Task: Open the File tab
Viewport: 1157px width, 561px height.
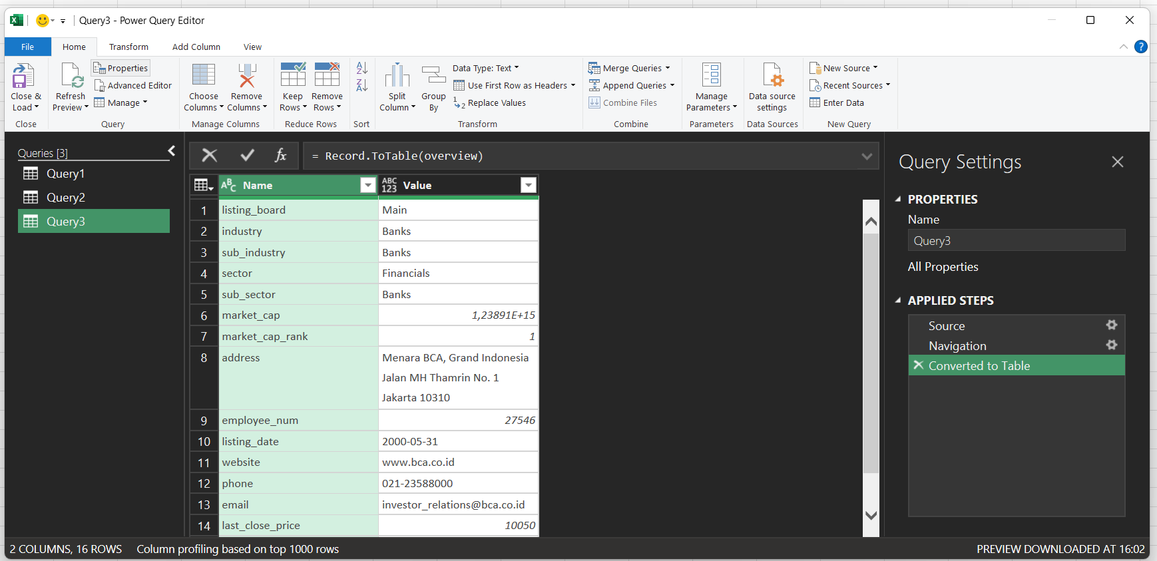Action: pos(28,47)
